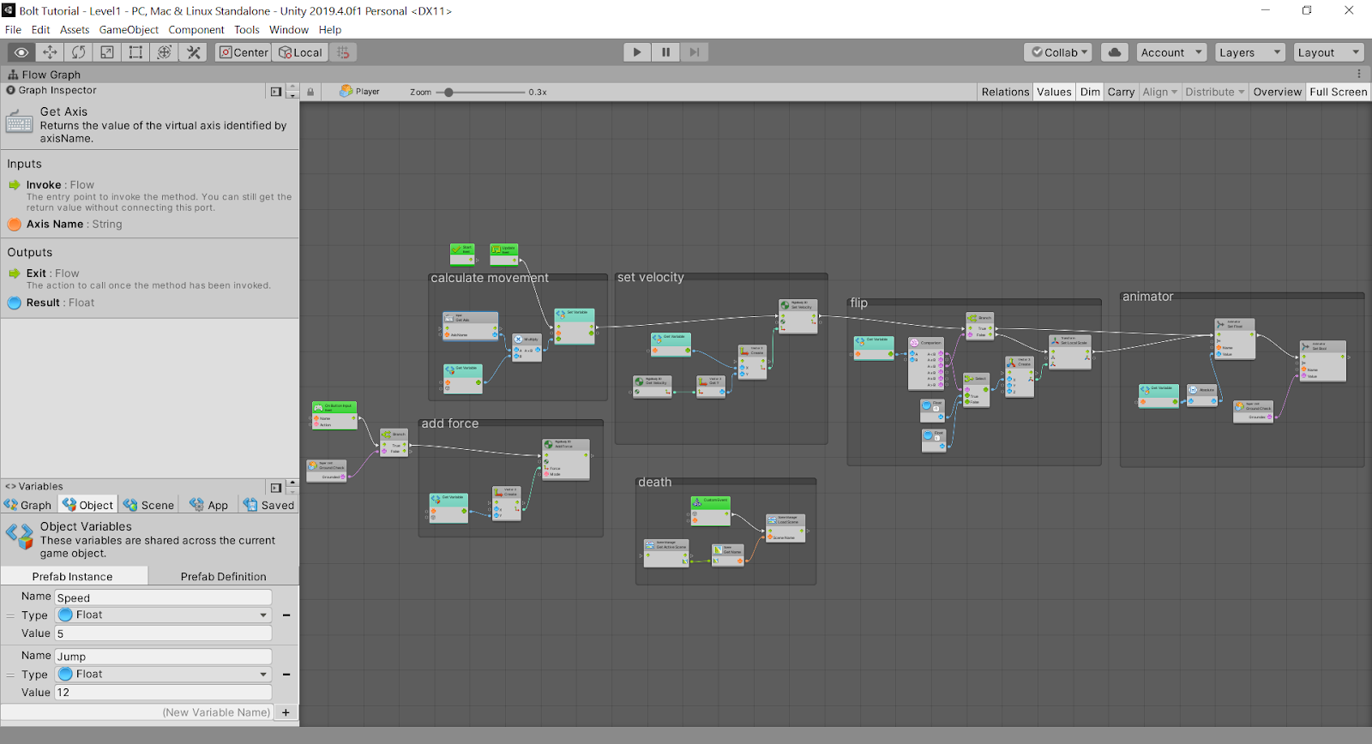The image size is (1372, 744).
Task: Pause the game
Action: 665,52
